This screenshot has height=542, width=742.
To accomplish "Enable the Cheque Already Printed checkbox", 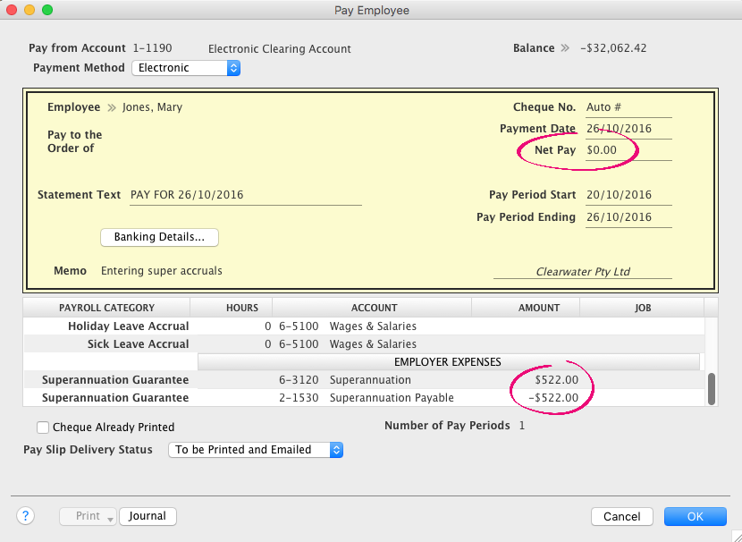I will [x=43, y=428].
